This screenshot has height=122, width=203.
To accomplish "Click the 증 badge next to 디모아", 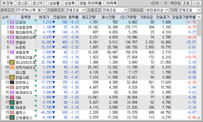I will (x=12, y=22).
